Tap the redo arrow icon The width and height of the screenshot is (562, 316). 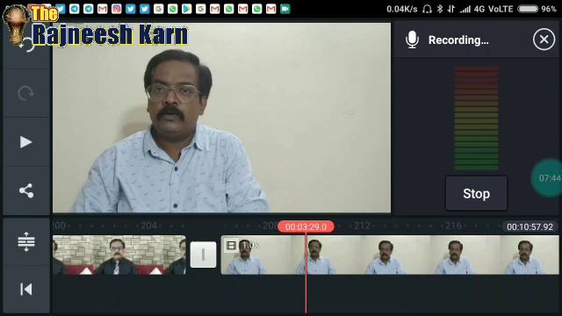pyautogui.click(x=25, y=94)
